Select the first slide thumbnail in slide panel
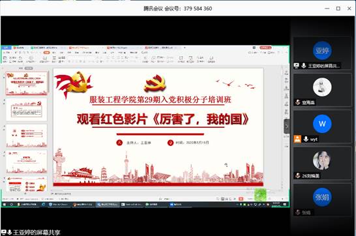Screen dimensions: 356x236 point(26,83)
